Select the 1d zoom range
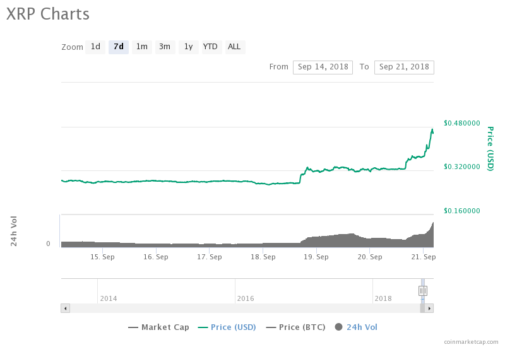505x347 pixels. point(95,47)
